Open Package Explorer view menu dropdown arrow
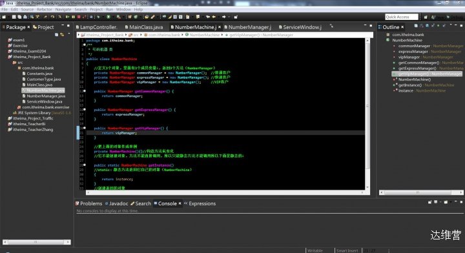 click(69, 34)
